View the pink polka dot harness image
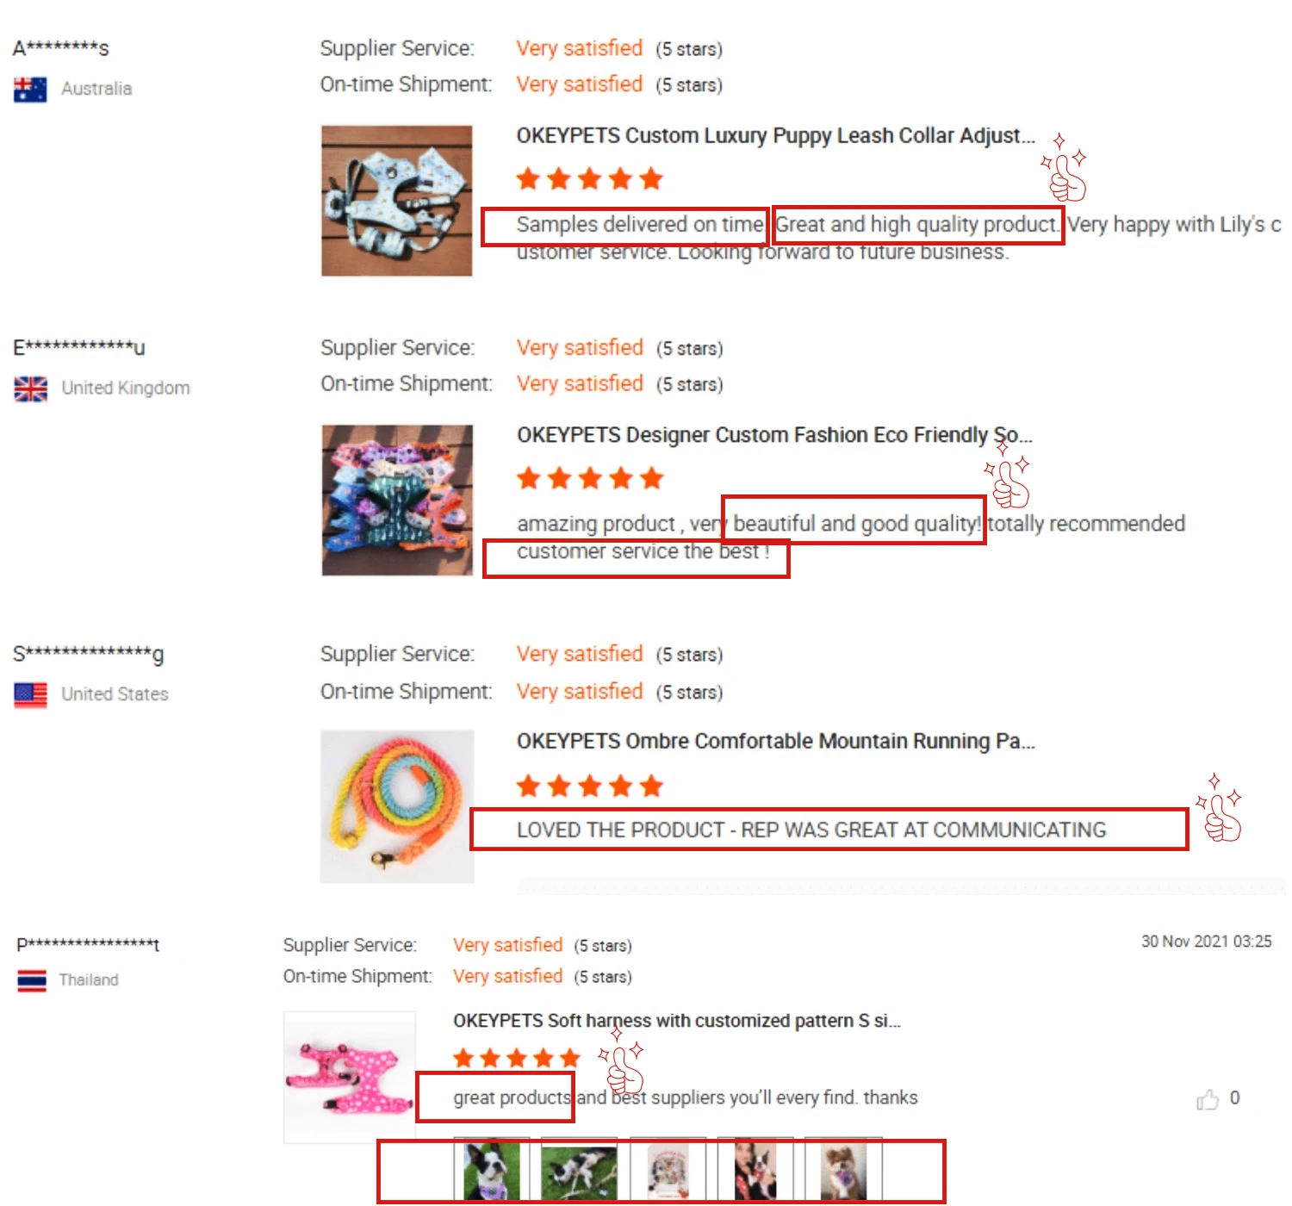The height and width of the screenshot is (1206, 1292). click(350, 1078)
